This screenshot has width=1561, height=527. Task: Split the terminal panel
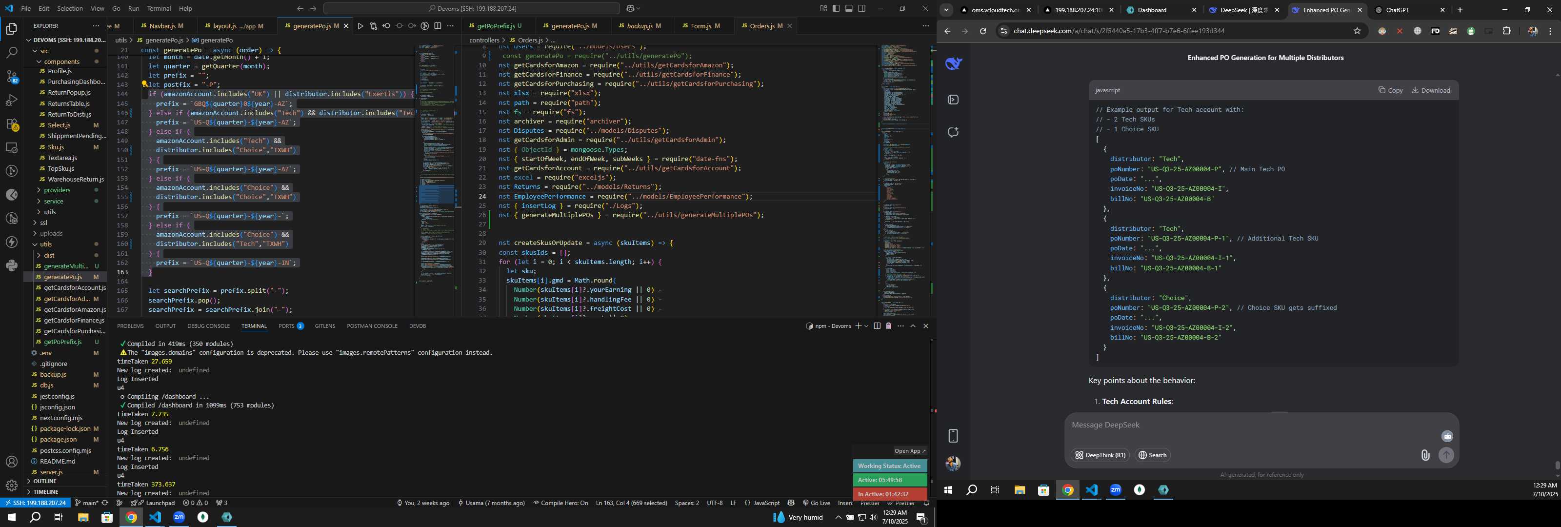tap(877, 326)
